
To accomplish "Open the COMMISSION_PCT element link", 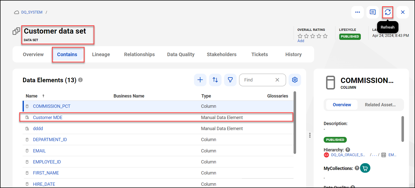I will pos(52,106).
